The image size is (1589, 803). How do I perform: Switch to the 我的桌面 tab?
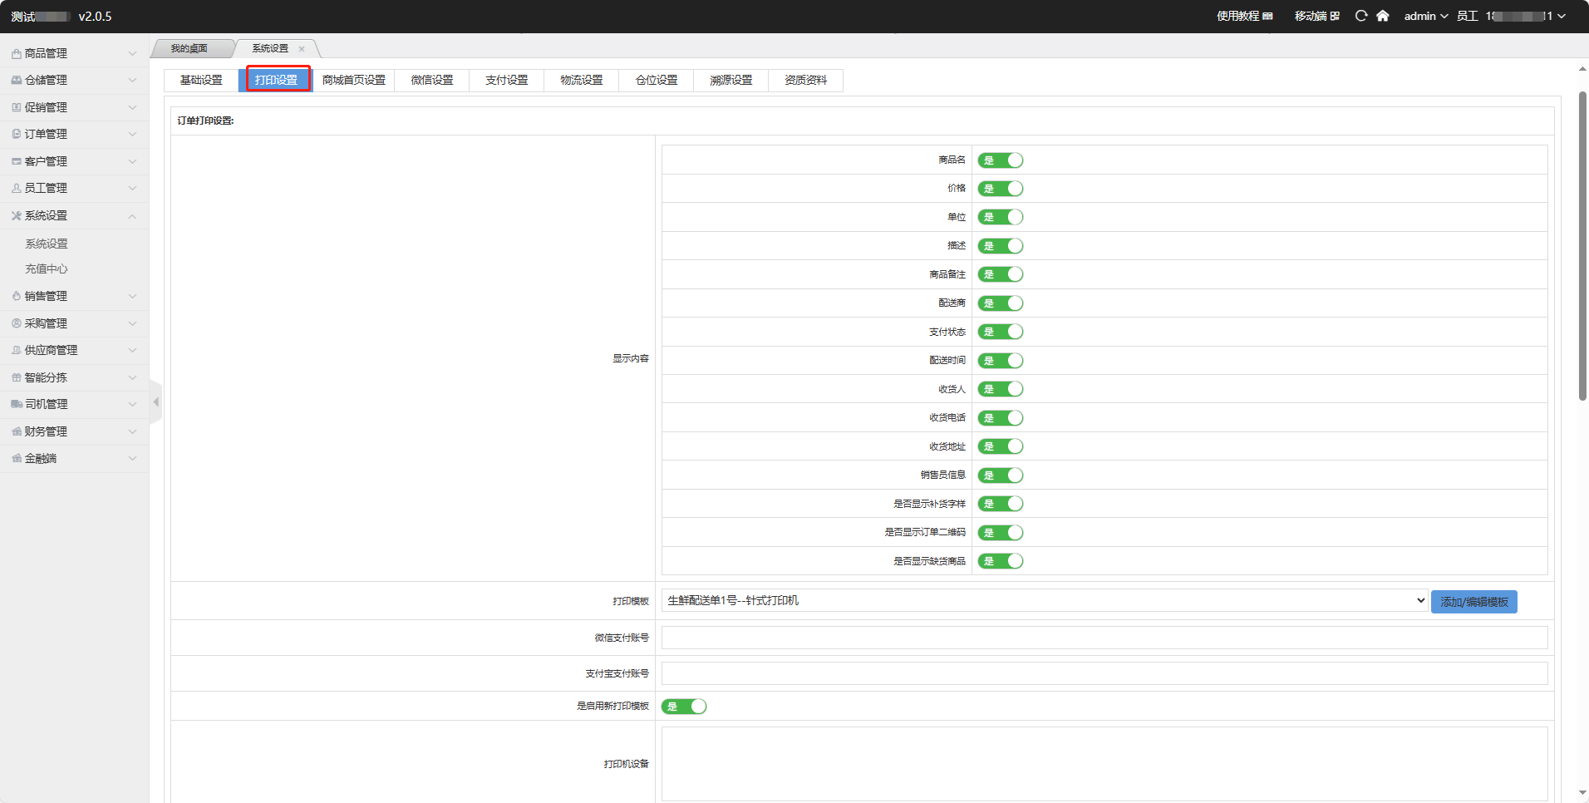click(x=189, y=49)
